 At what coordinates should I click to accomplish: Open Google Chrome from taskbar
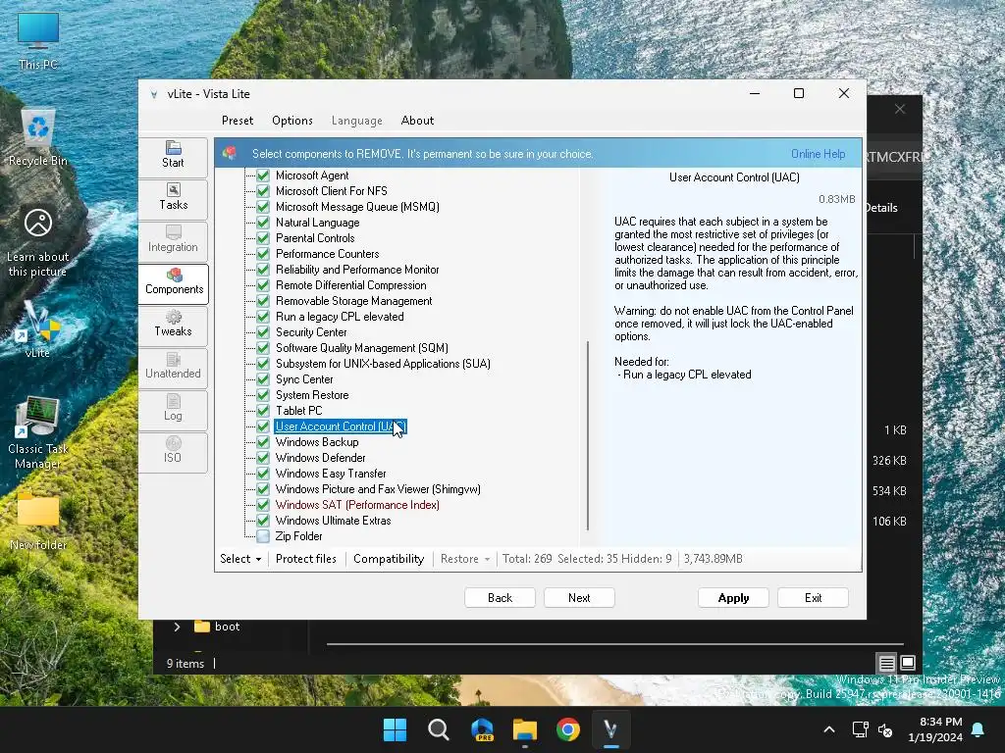568,729
